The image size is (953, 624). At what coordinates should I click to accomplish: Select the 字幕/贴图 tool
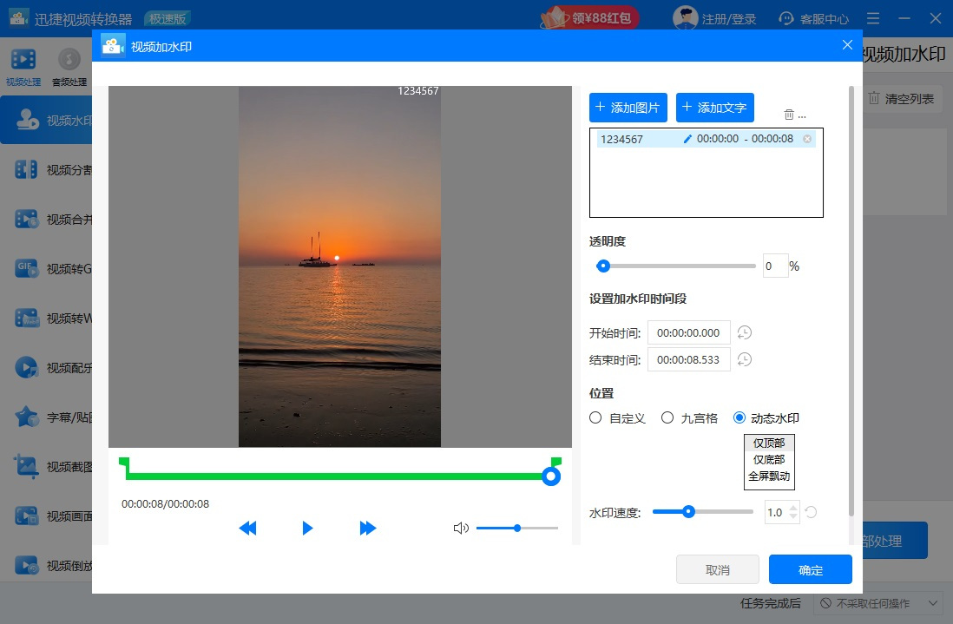42,417
